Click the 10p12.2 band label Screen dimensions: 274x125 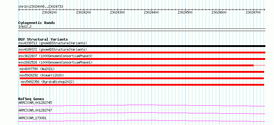(x=25, y=27)
